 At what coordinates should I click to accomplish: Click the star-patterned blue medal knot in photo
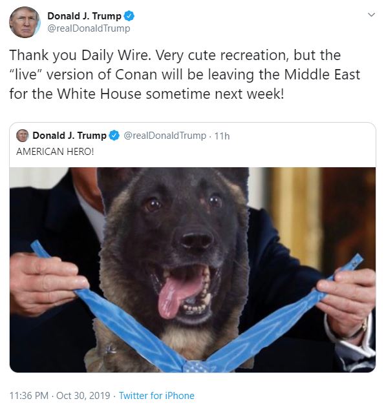[x=195, y=366]
